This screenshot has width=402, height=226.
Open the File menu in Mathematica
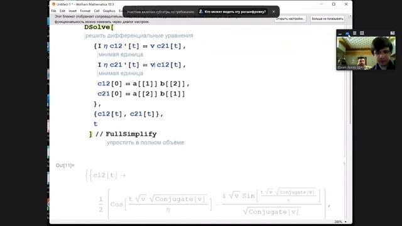pos(53,11)
